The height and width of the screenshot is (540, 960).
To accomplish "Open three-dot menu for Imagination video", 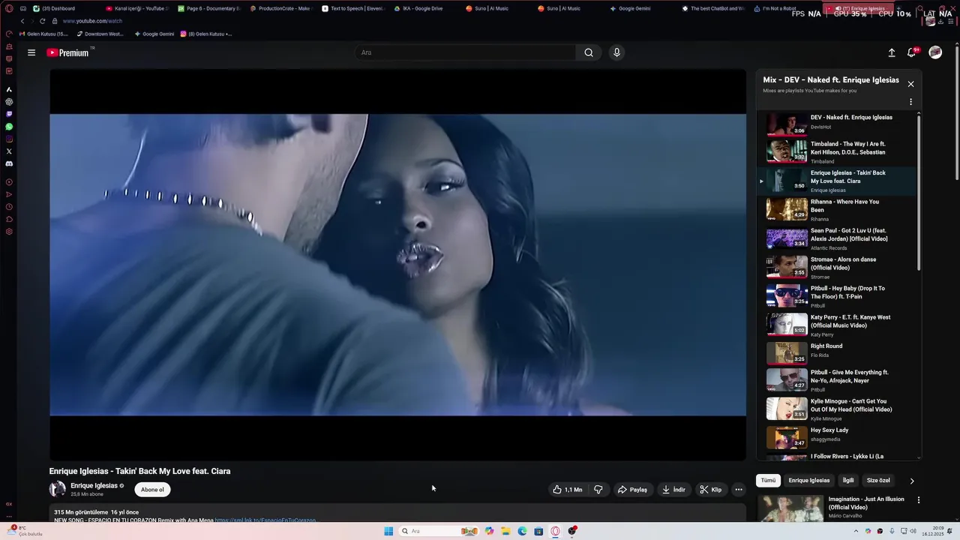I will [x=919, y=500].
